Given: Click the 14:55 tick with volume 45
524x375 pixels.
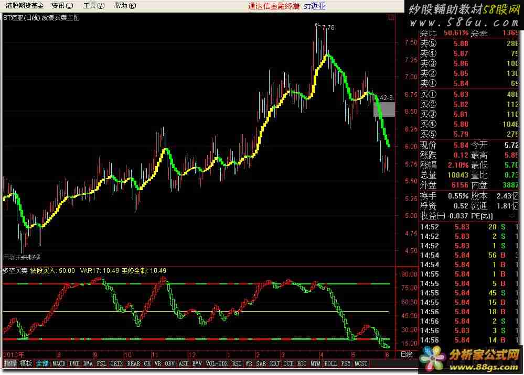Looking at the screenshot, I should (469, 293).
